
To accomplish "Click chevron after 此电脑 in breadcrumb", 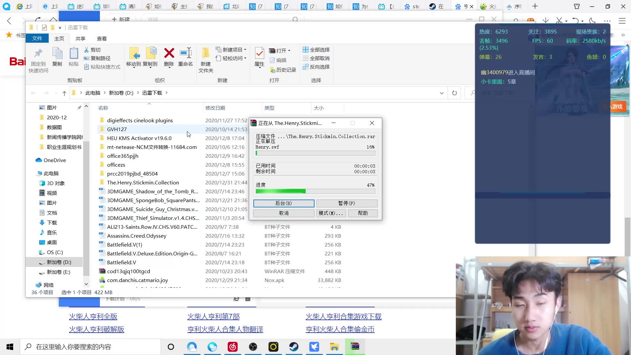I will click(x=105, y=93).
